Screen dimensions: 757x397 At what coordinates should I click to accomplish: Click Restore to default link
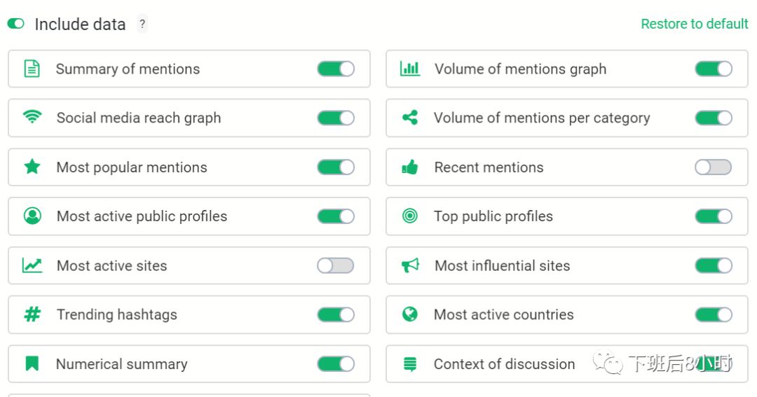click(694, 24)
